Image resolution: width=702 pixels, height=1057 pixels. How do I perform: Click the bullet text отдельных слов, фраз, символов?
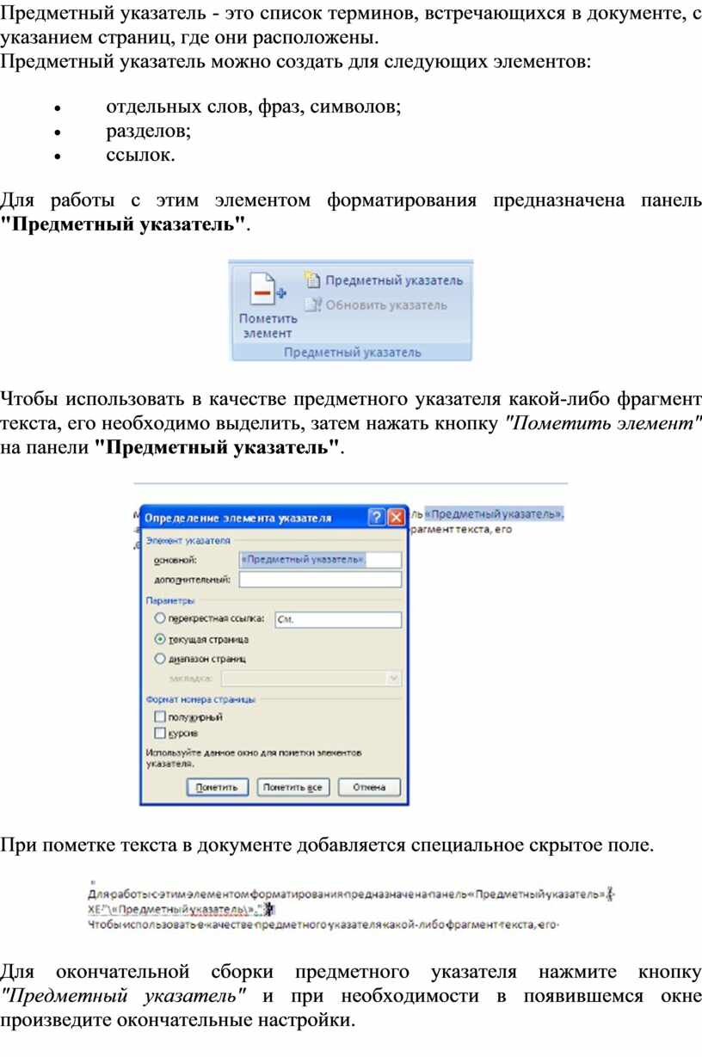253,108
